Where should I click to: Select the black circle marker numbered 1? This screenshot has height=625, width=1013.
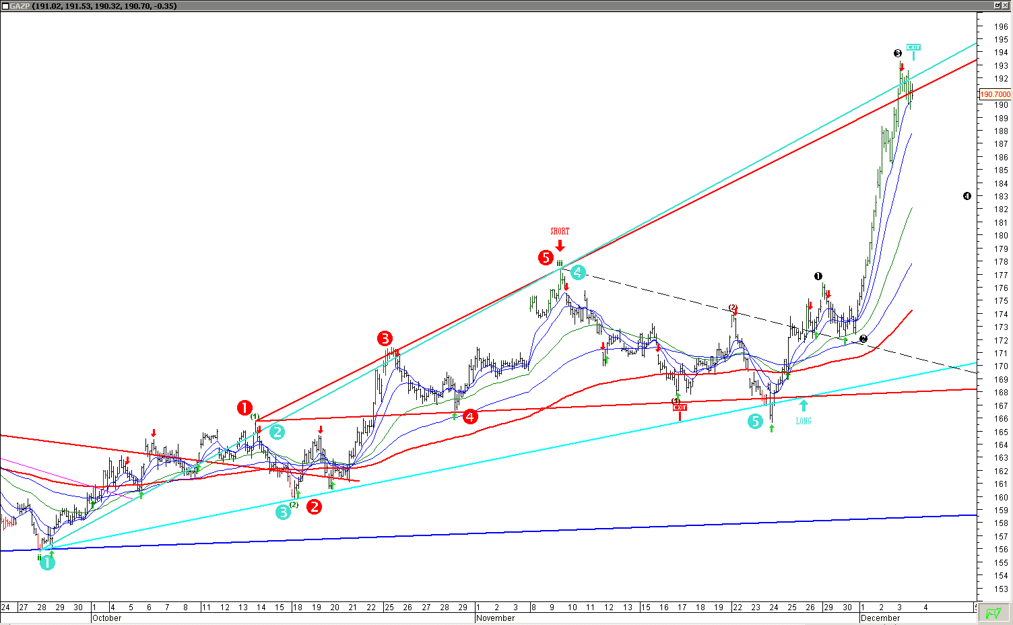(x=818, y=276)
